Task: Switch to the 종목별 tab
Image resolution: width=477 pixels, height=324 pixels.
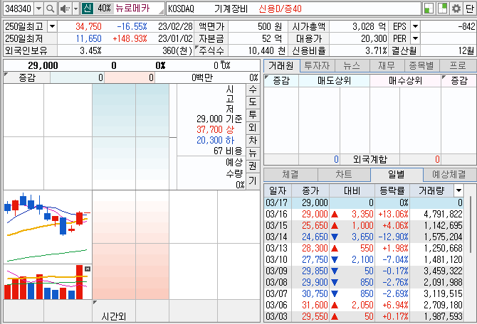Action: [421, 65]
